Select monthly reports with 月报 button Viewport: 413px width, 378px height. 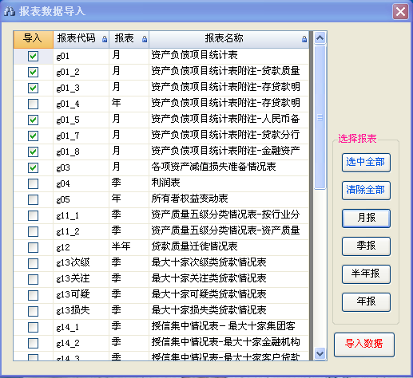tap(366, 219)
